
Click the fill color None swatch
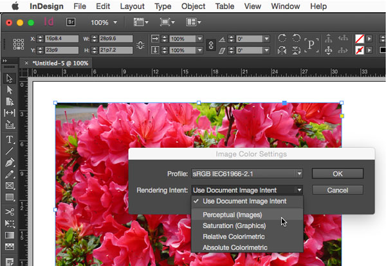(360, 39)
